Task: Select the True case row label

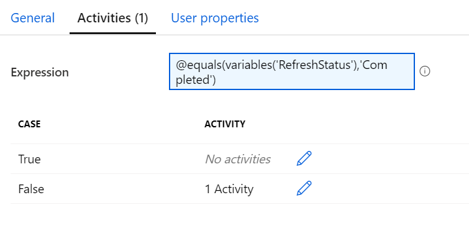Action: pyautogui.click(x=29, y=159)
